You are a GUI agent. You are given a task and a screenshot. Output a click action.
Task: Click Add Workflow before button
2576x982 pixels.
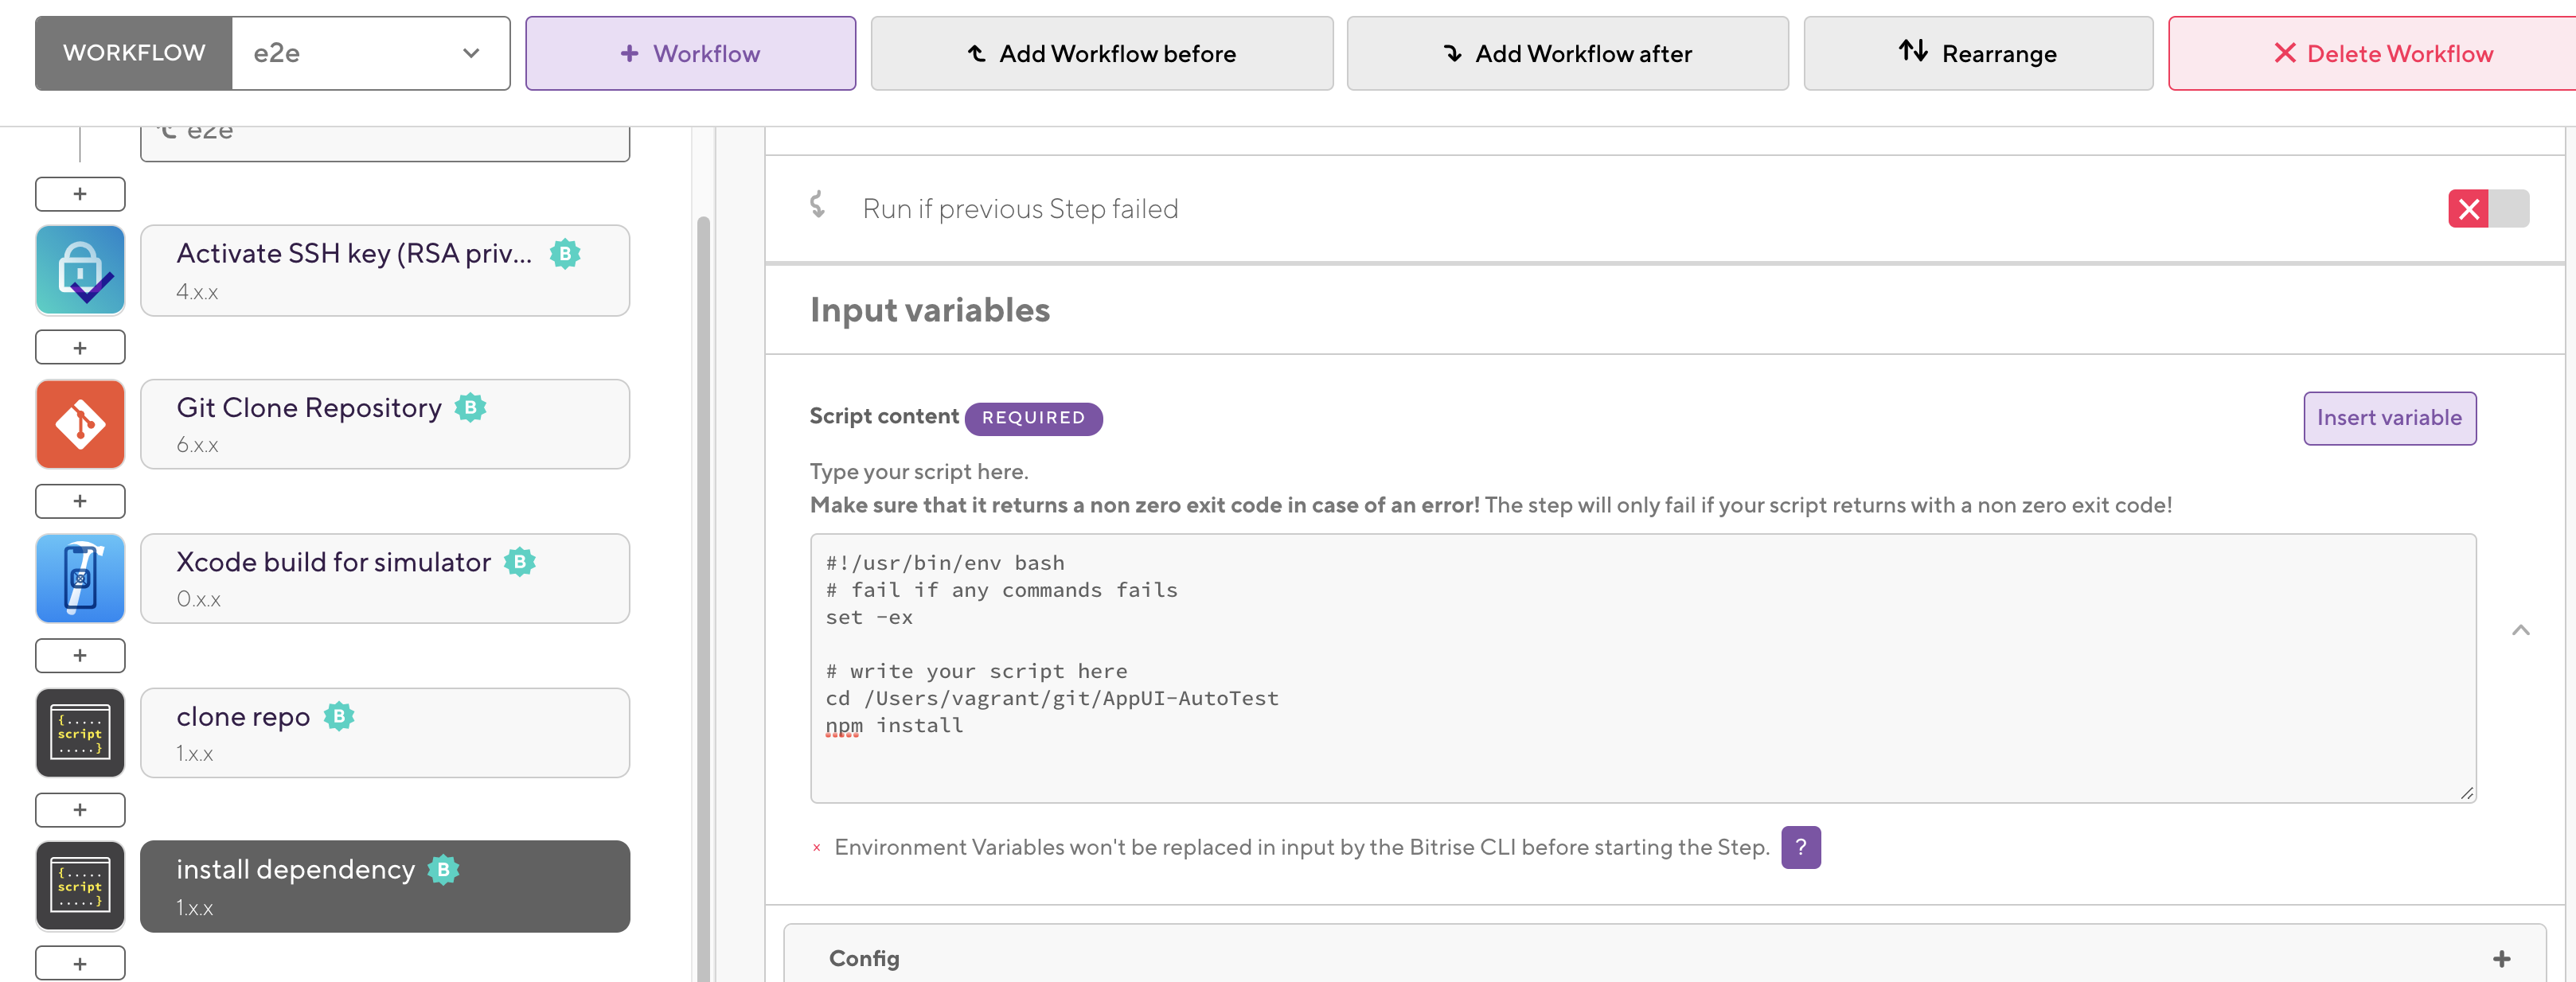[1101, 54]
